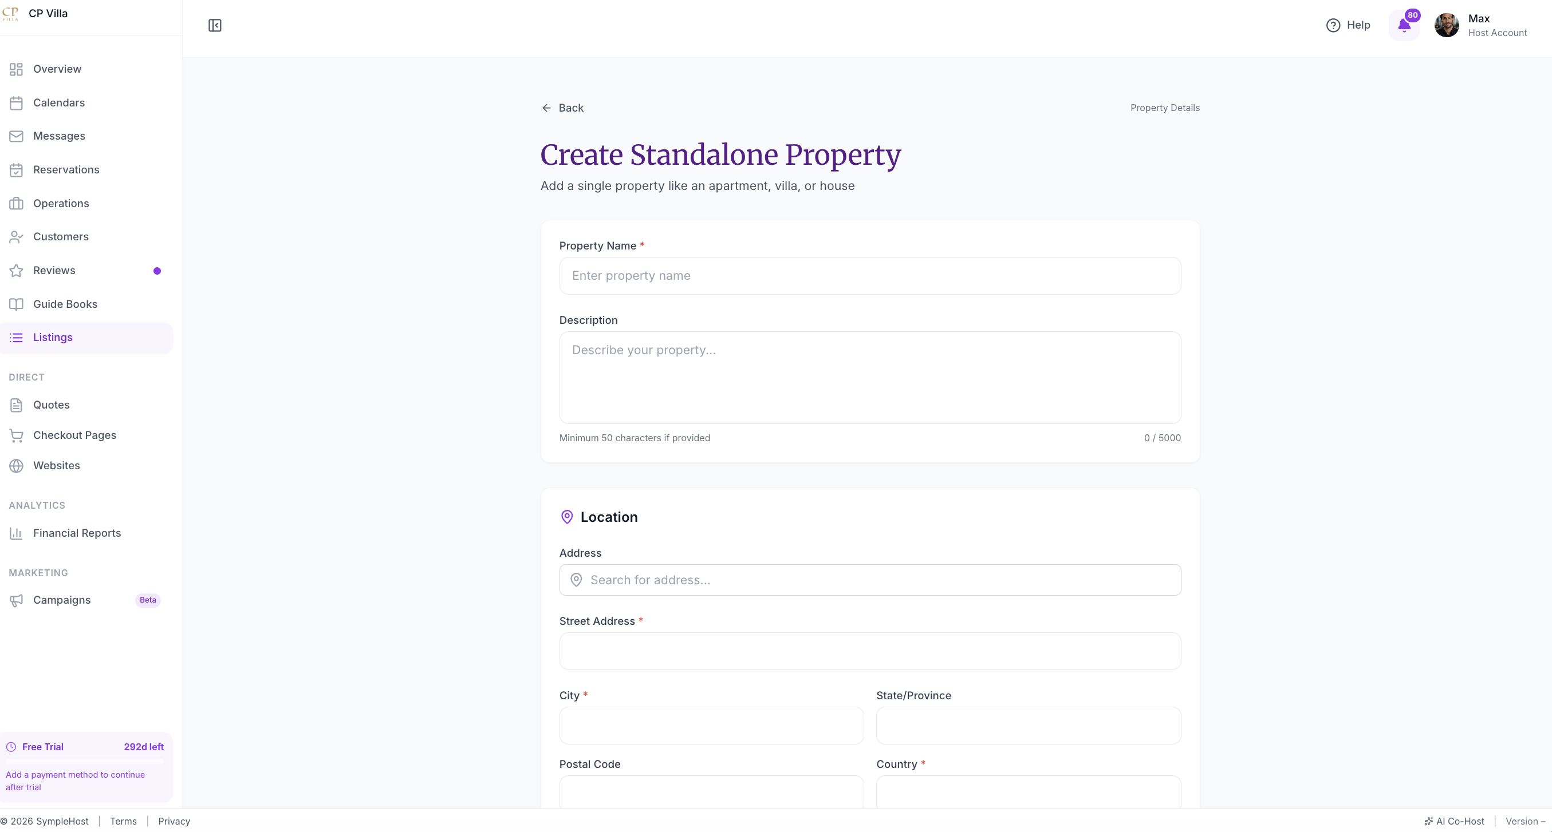
Task: Focus the Property Name input field
Action: (x=870, y=276)
